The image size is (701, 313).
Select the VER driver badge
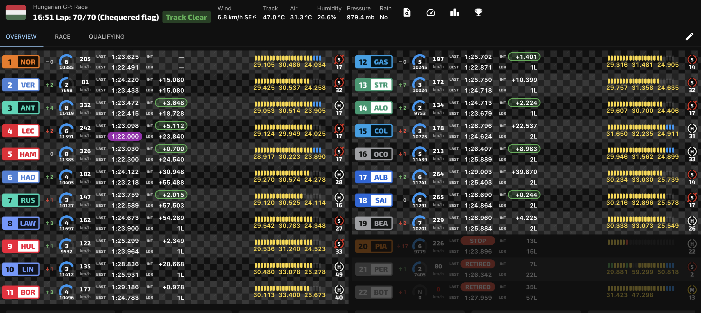(21, 85)
